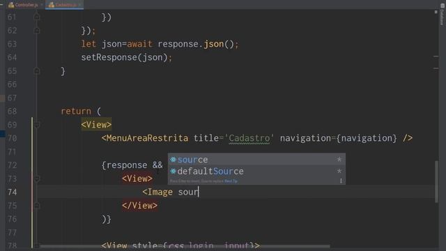Viewport: 446px width, 251px height.
Task: Collapse the View block at line 73
Action: pyautogui.click(x=37, y=178)
